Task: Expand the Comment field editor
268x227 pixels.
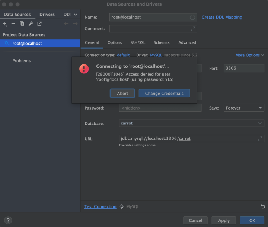Action: [193, 29]
